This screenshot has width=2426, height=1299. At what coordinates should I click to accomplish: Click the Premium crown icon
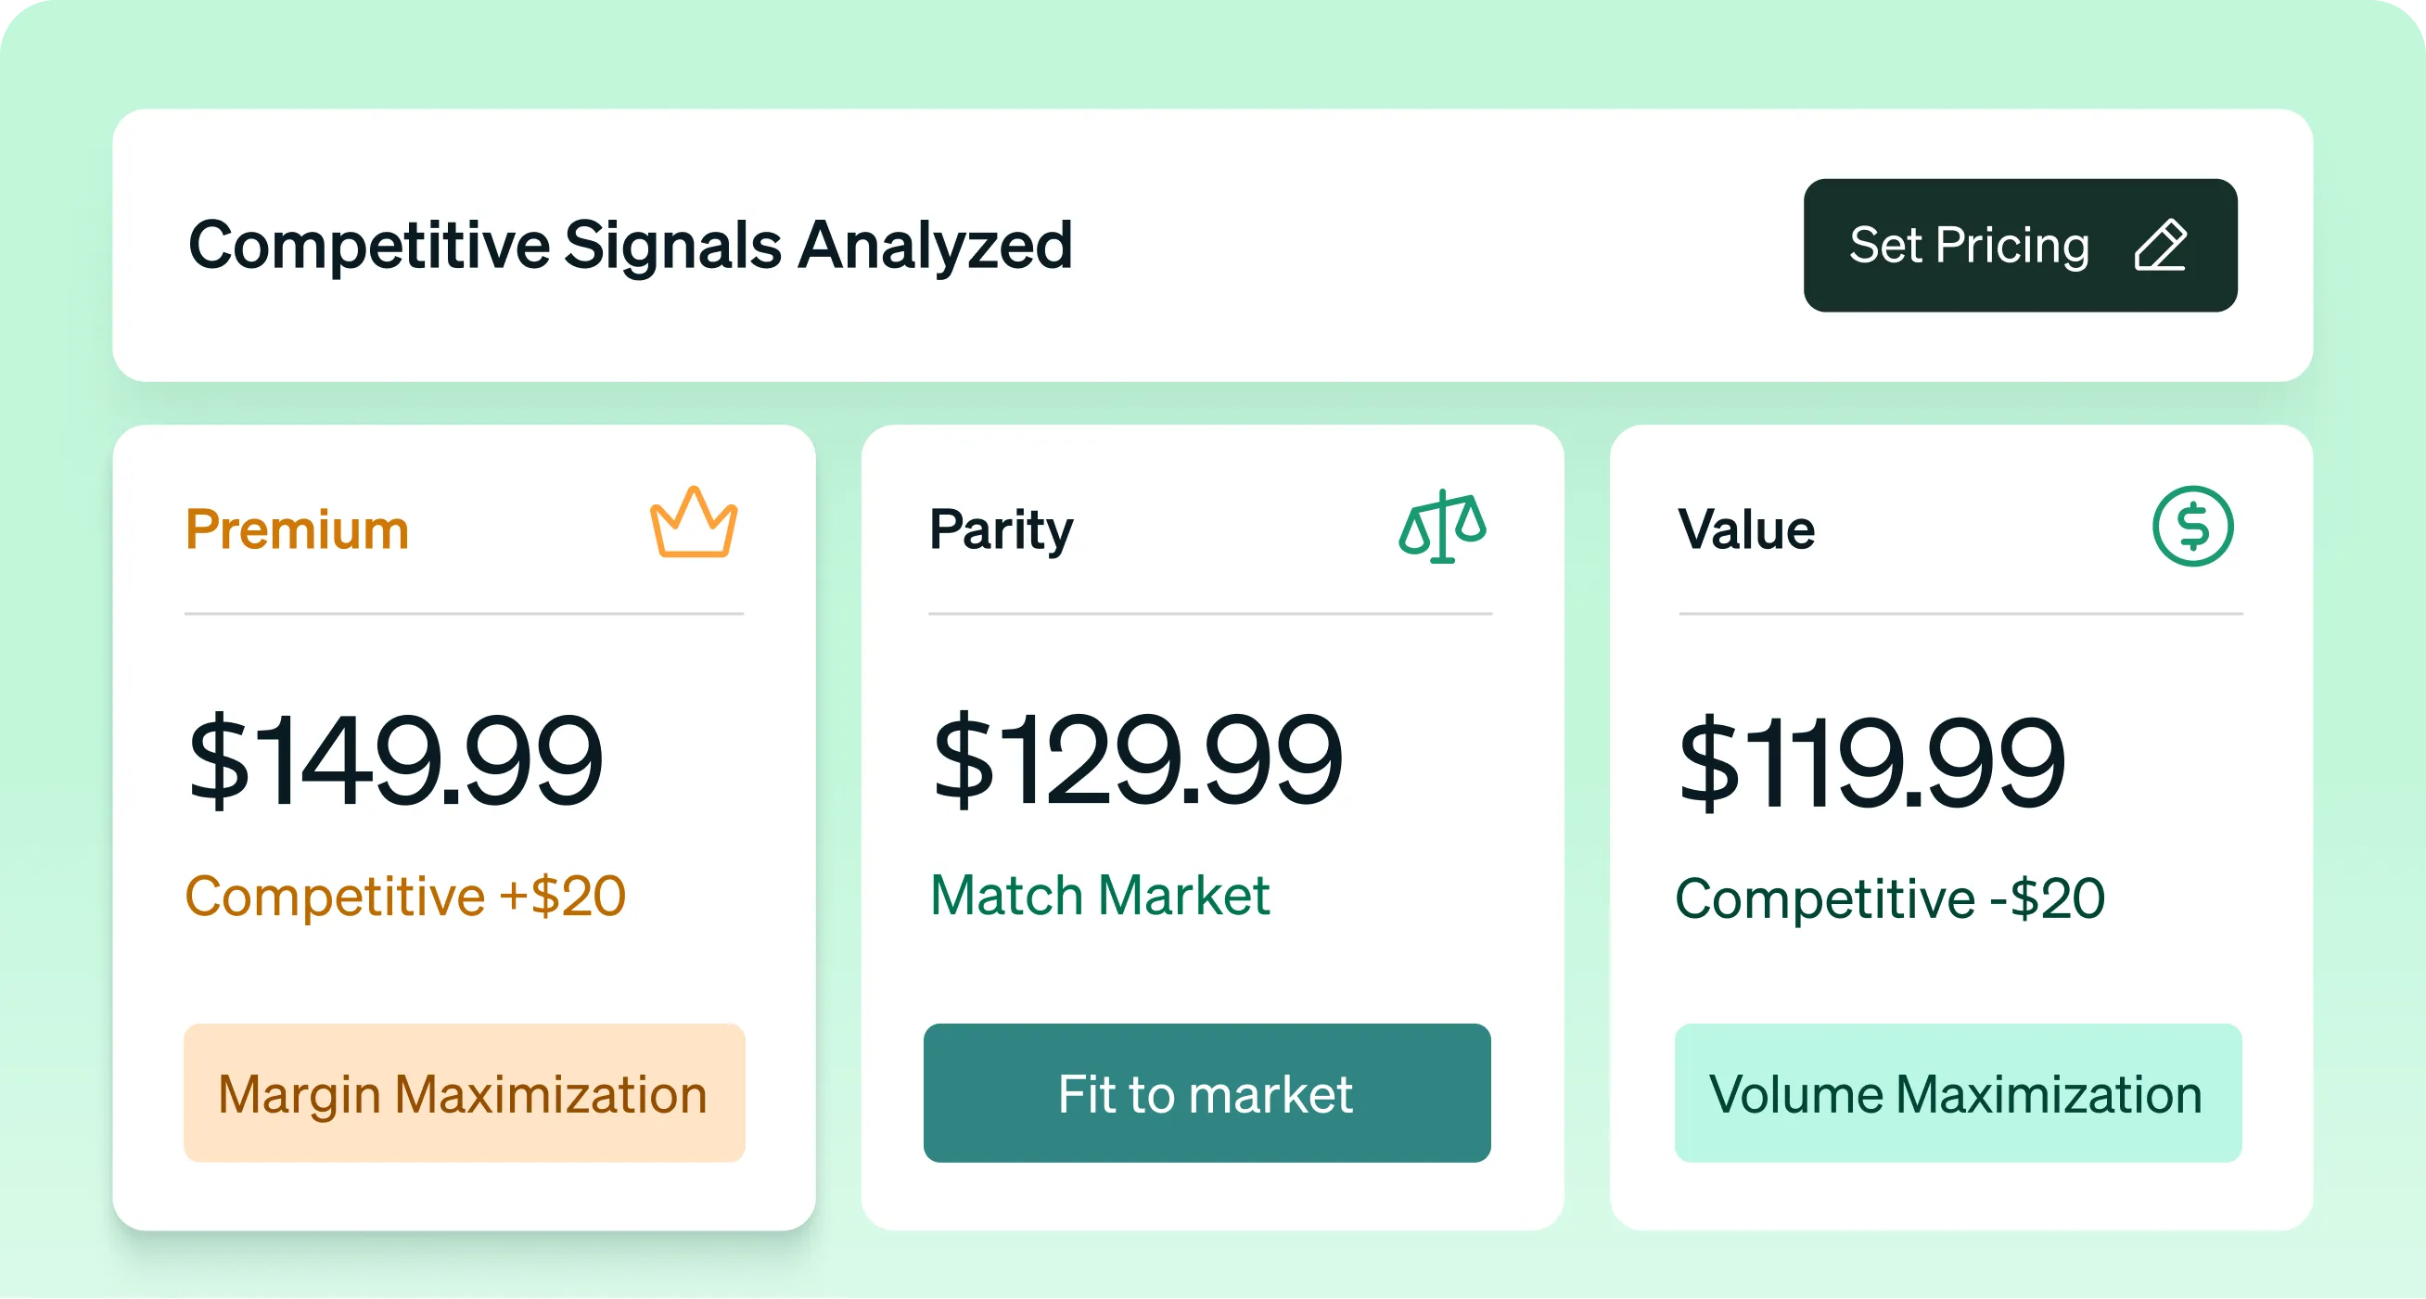click(693, 523)
